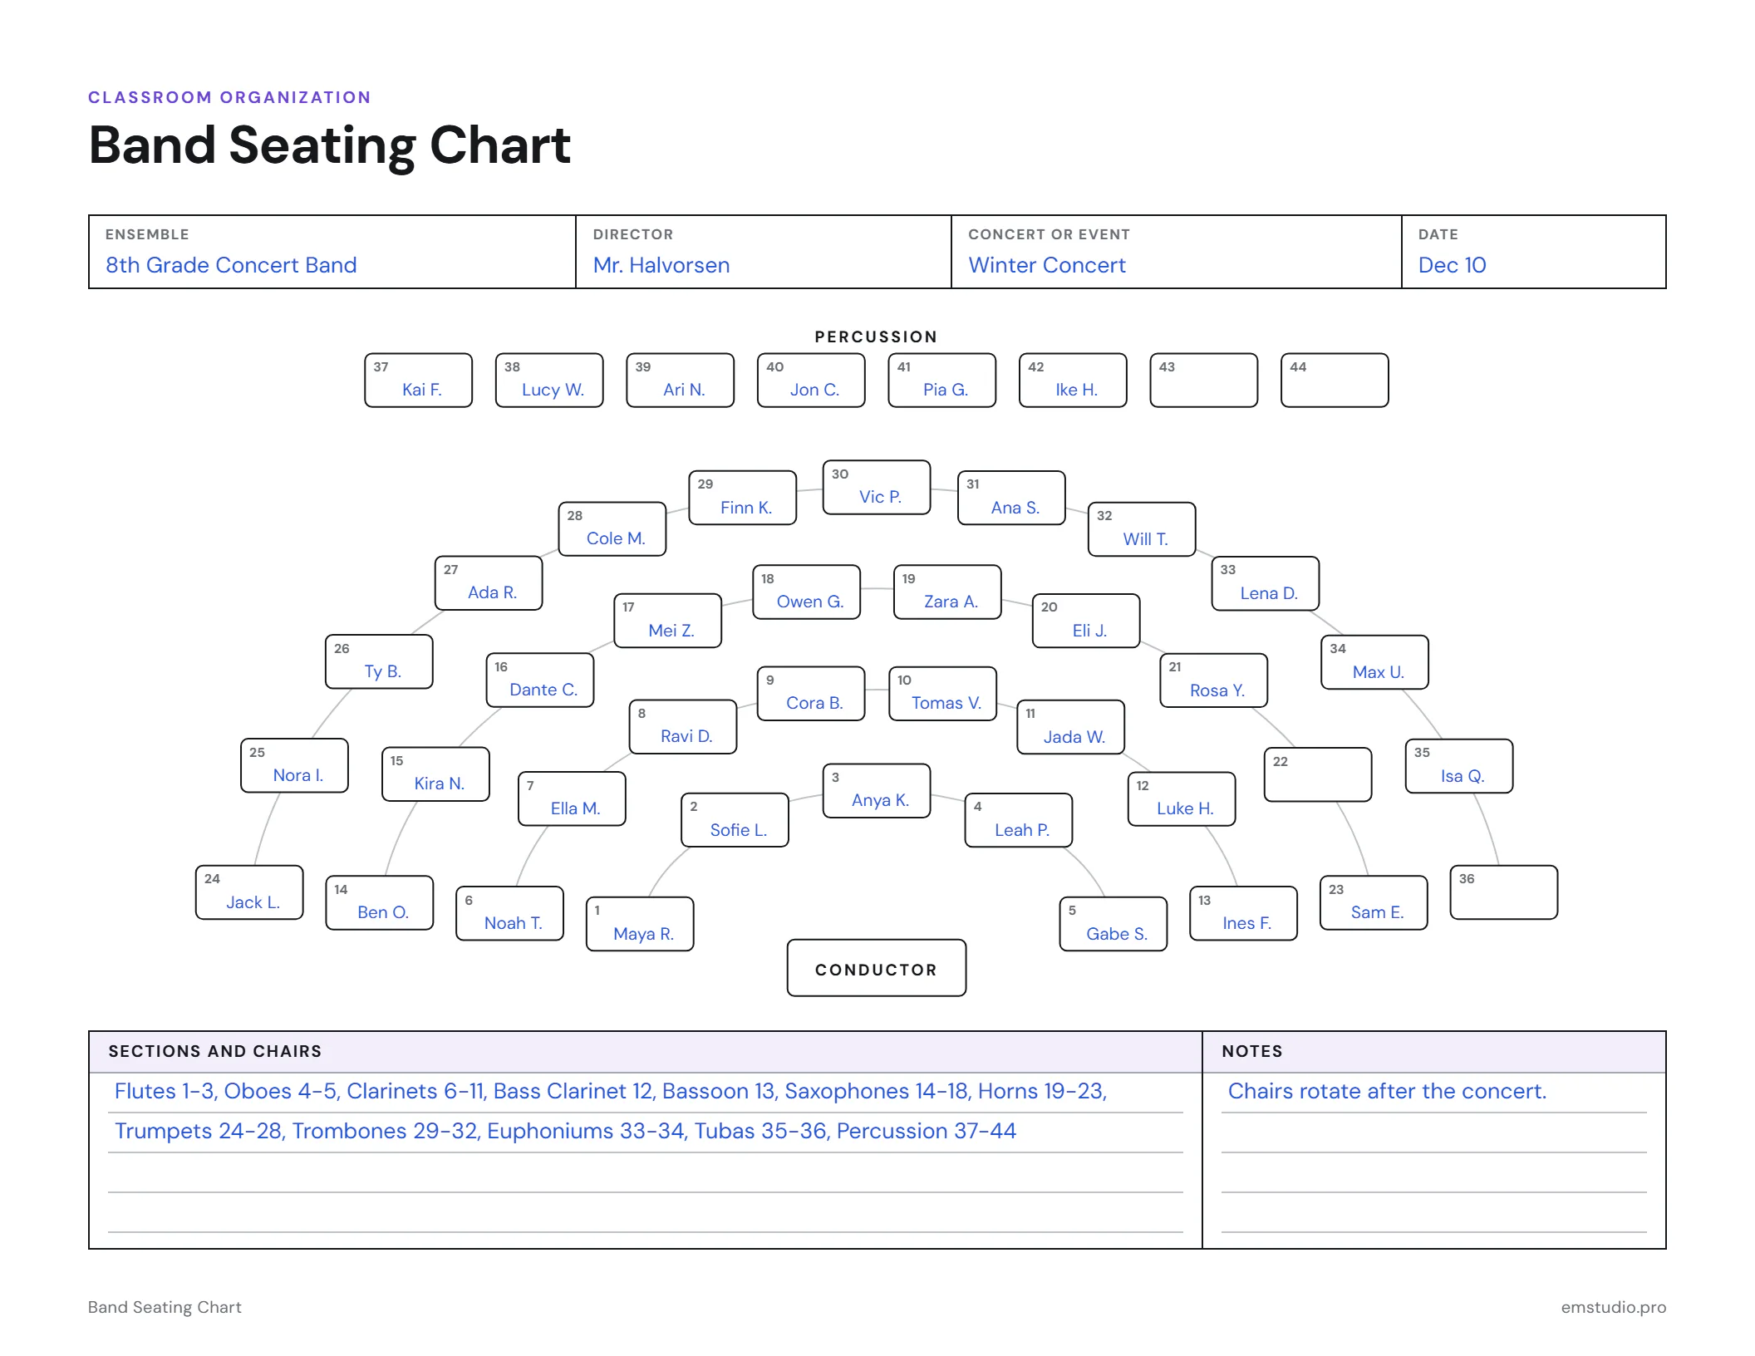Select seat 24 Jack L.
Screen dimensions: 1755x1356
[x=249, y=892]
